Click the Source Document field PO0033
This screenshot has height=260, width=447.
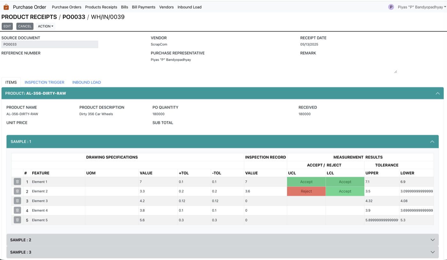pyautogui.click(x=50, y=44)
